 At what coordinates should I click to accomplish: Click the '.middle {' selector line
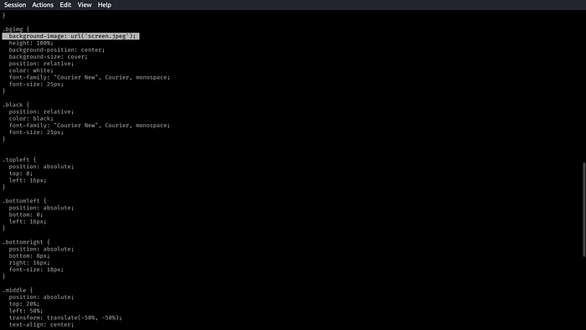point(18,290)
